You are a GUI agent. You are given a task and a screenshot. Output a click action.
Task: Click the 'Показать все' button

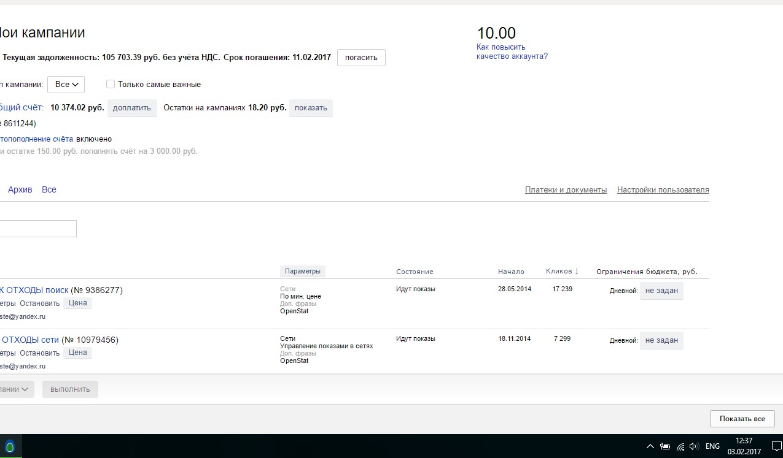click(742, 419)
